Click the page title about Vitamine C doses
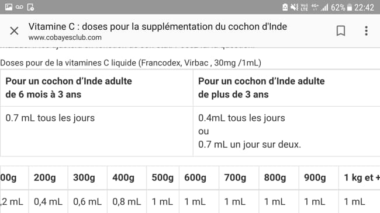 click(x=157, y=27)
